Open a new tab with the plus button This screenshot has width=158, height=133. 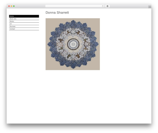(150, 7)
